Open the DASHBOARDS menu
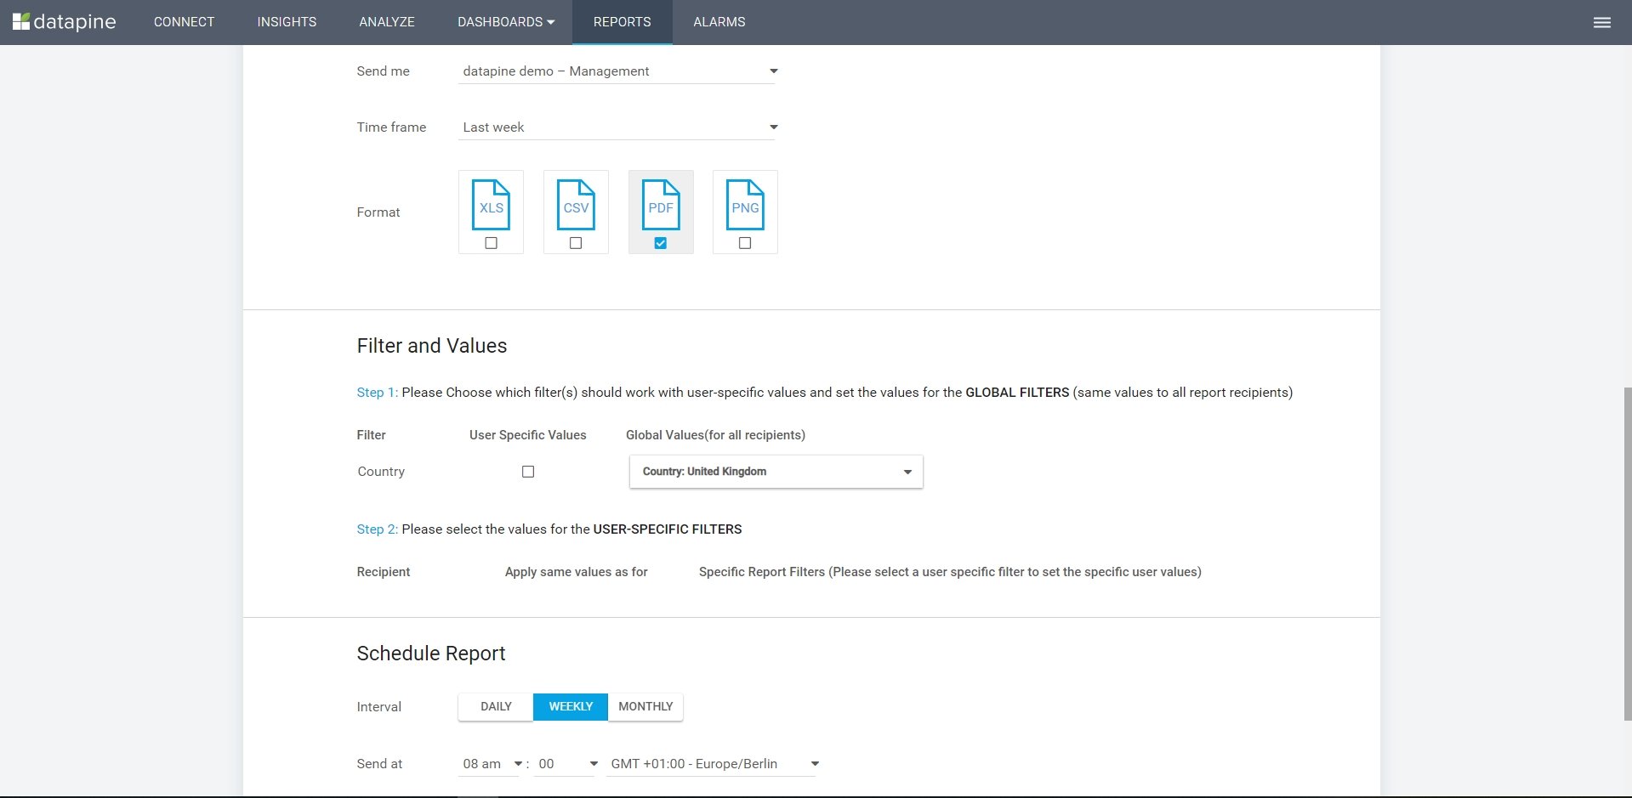1632x798 pixels. pyautogui.click(x=505, y=22)
